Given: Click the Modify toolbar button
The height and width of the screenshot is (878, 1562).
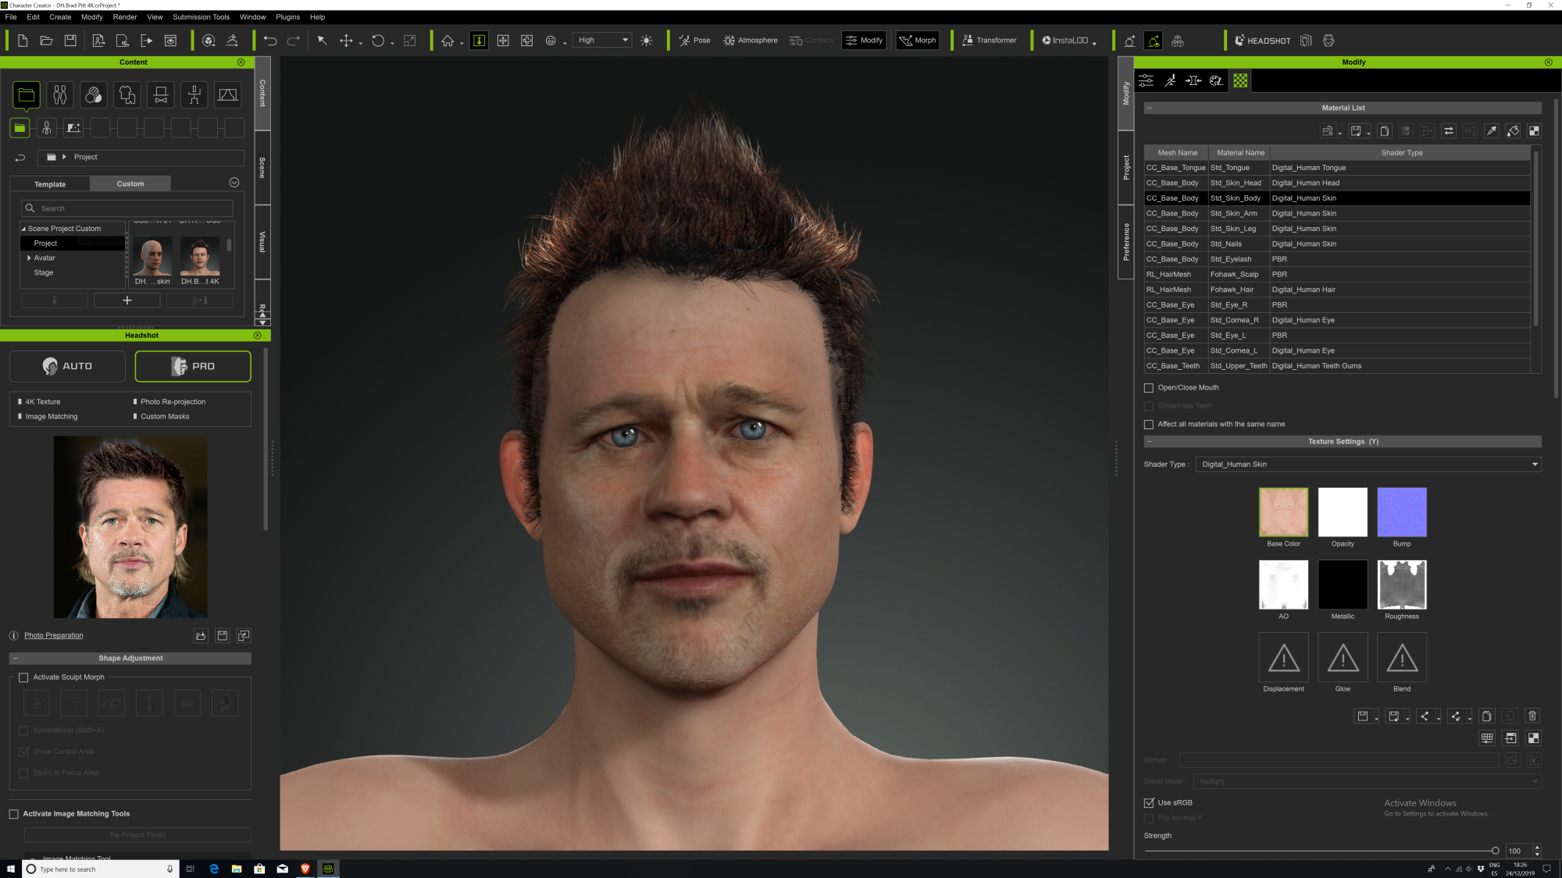Looking at the screenshot, I should (x=864, y=41).
